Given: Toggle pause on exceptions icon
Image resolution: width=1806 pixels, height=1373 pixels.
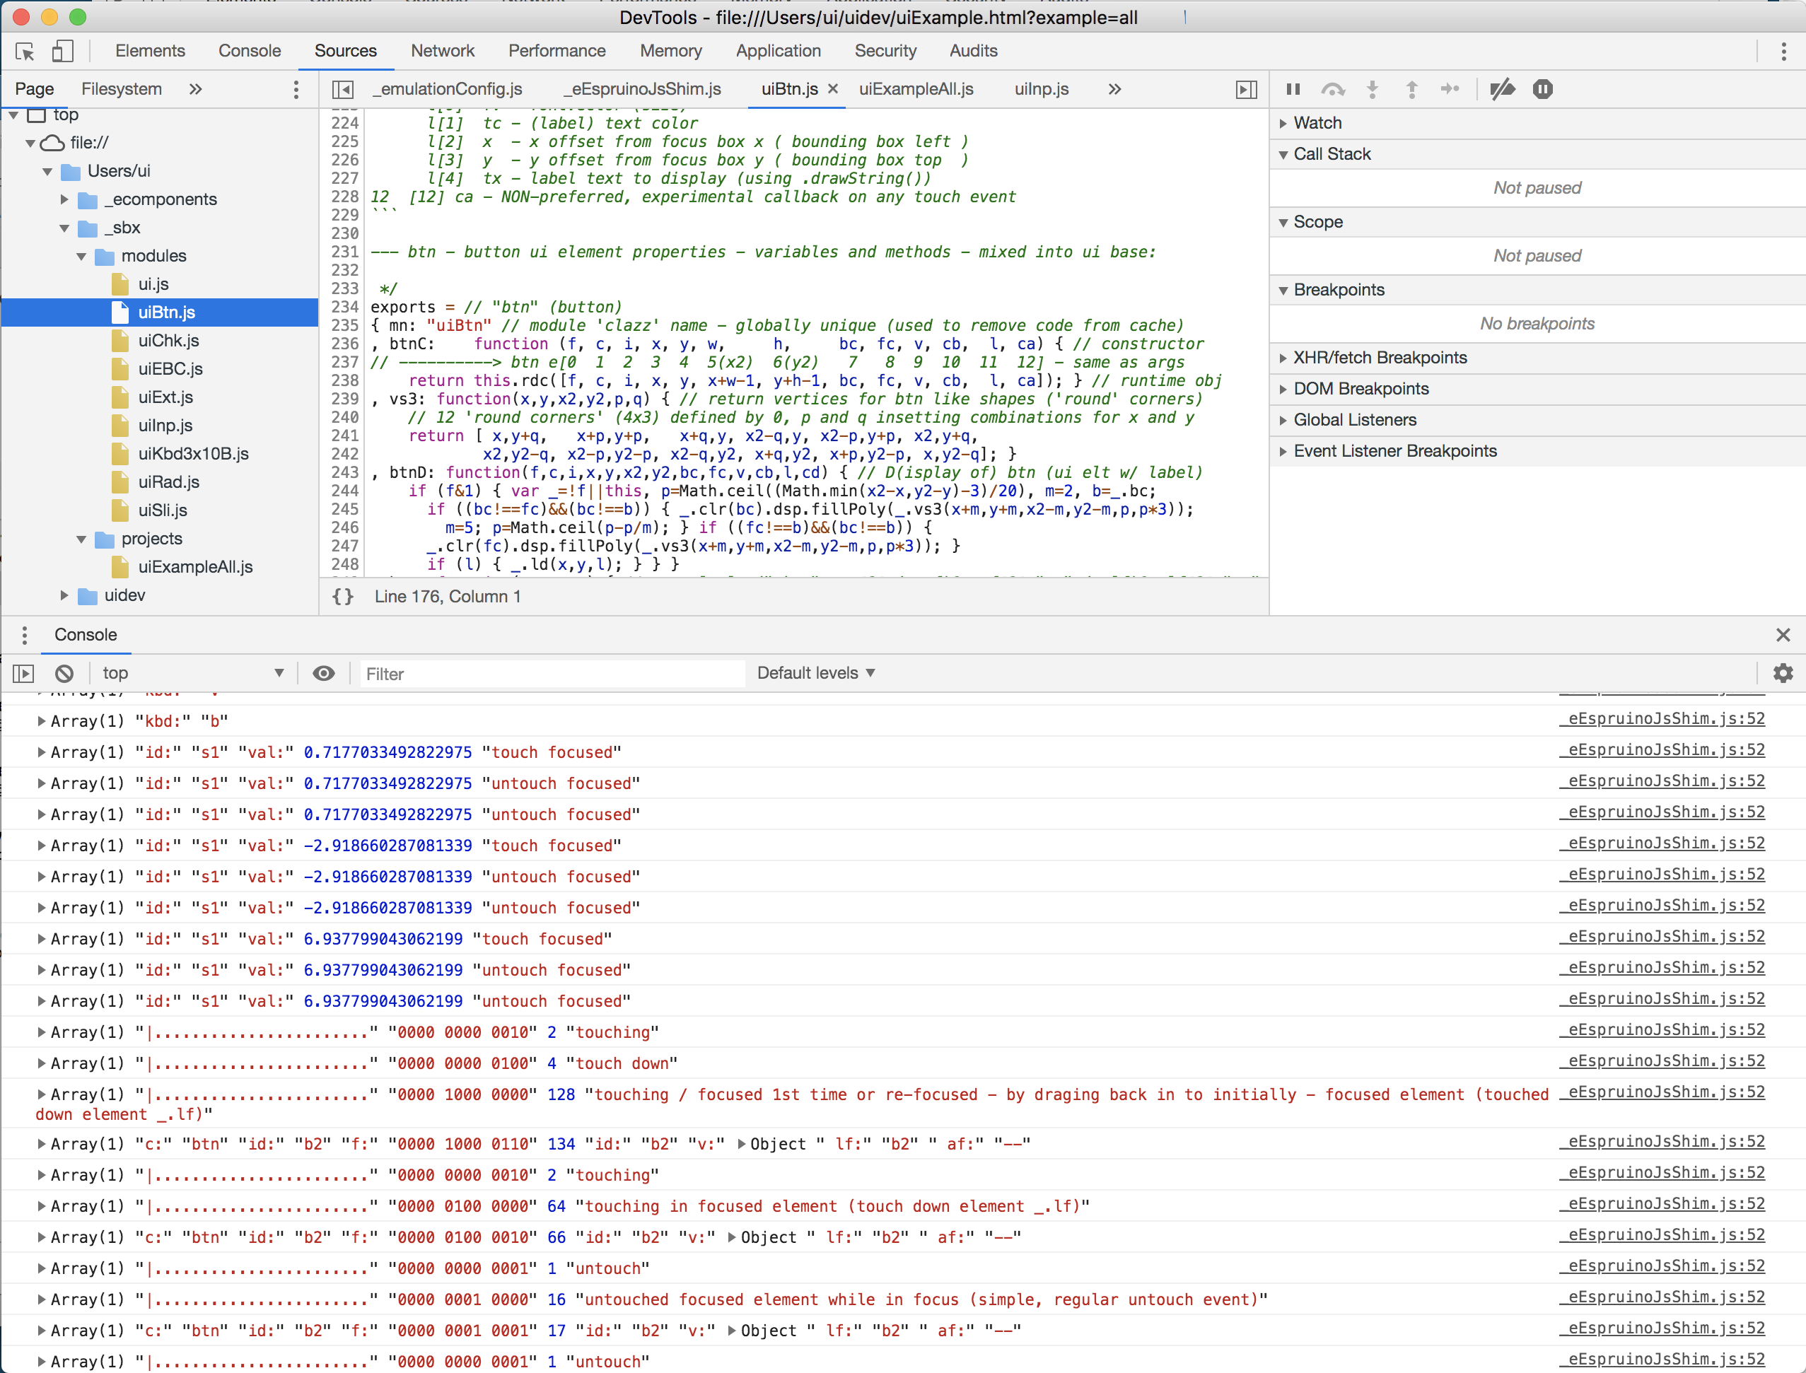Looking at the screenshot, I should coord(1542,89).
